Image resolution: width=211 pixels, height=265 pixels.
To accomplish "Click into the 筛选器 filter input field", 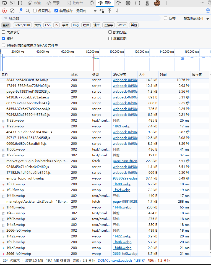I will [83, 18].
